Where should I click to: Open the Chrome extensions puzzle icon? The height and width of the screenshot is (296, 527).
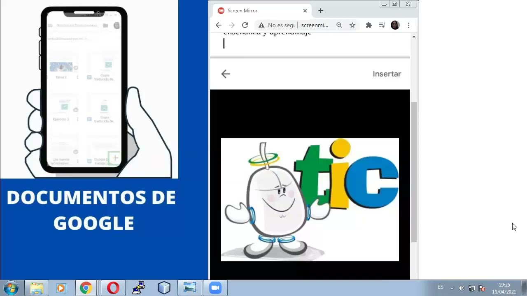369,25
